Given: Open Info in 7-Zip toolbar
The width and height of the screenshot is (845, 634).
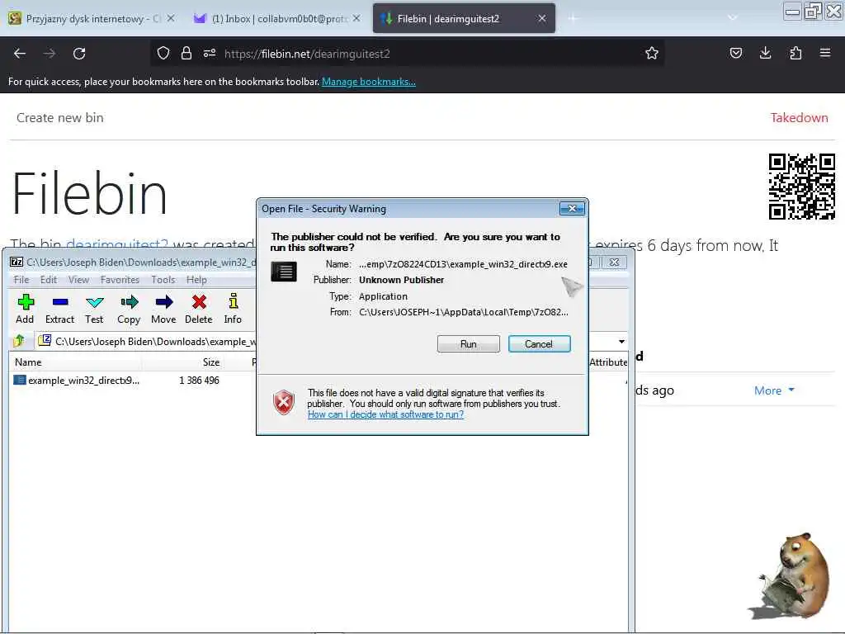Looking at the screenshot, I should click(233, 309).
